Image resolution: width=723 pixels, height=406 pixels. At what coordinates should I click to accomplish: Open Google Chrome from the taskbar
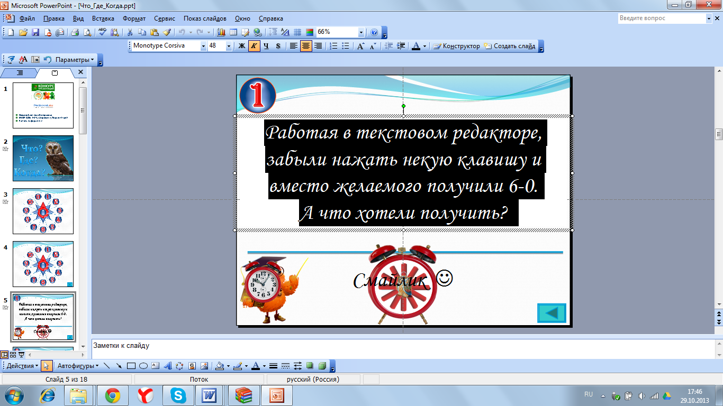pyautogui.click(x=112, y=395)
